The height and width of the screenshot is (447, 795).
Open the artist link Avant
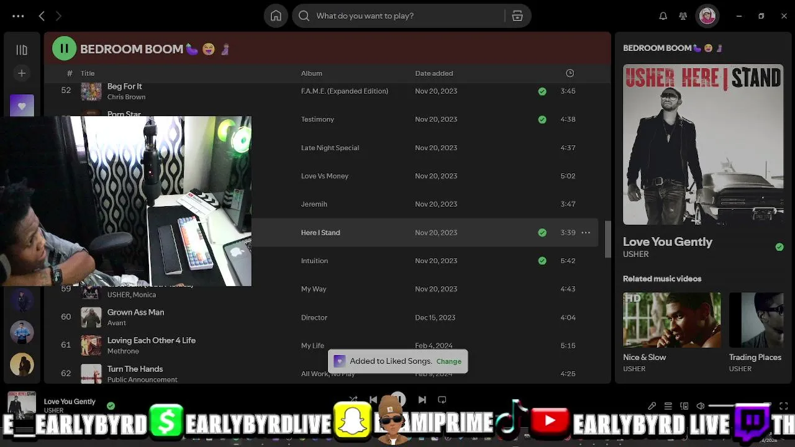[117, 323]
